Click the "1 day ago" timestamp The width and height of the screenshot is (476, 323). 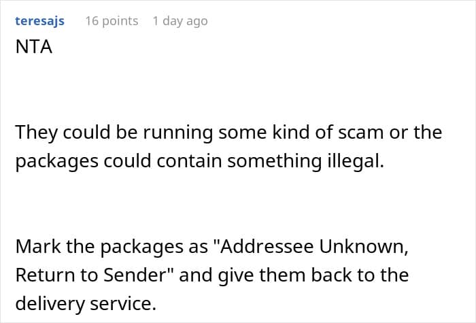pyautogui.click(x=180, y=21)
